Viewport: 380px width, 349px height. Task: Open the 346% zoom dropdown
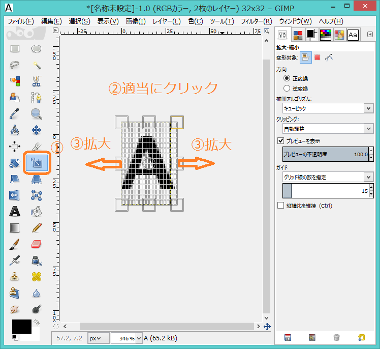click(139, 338)
